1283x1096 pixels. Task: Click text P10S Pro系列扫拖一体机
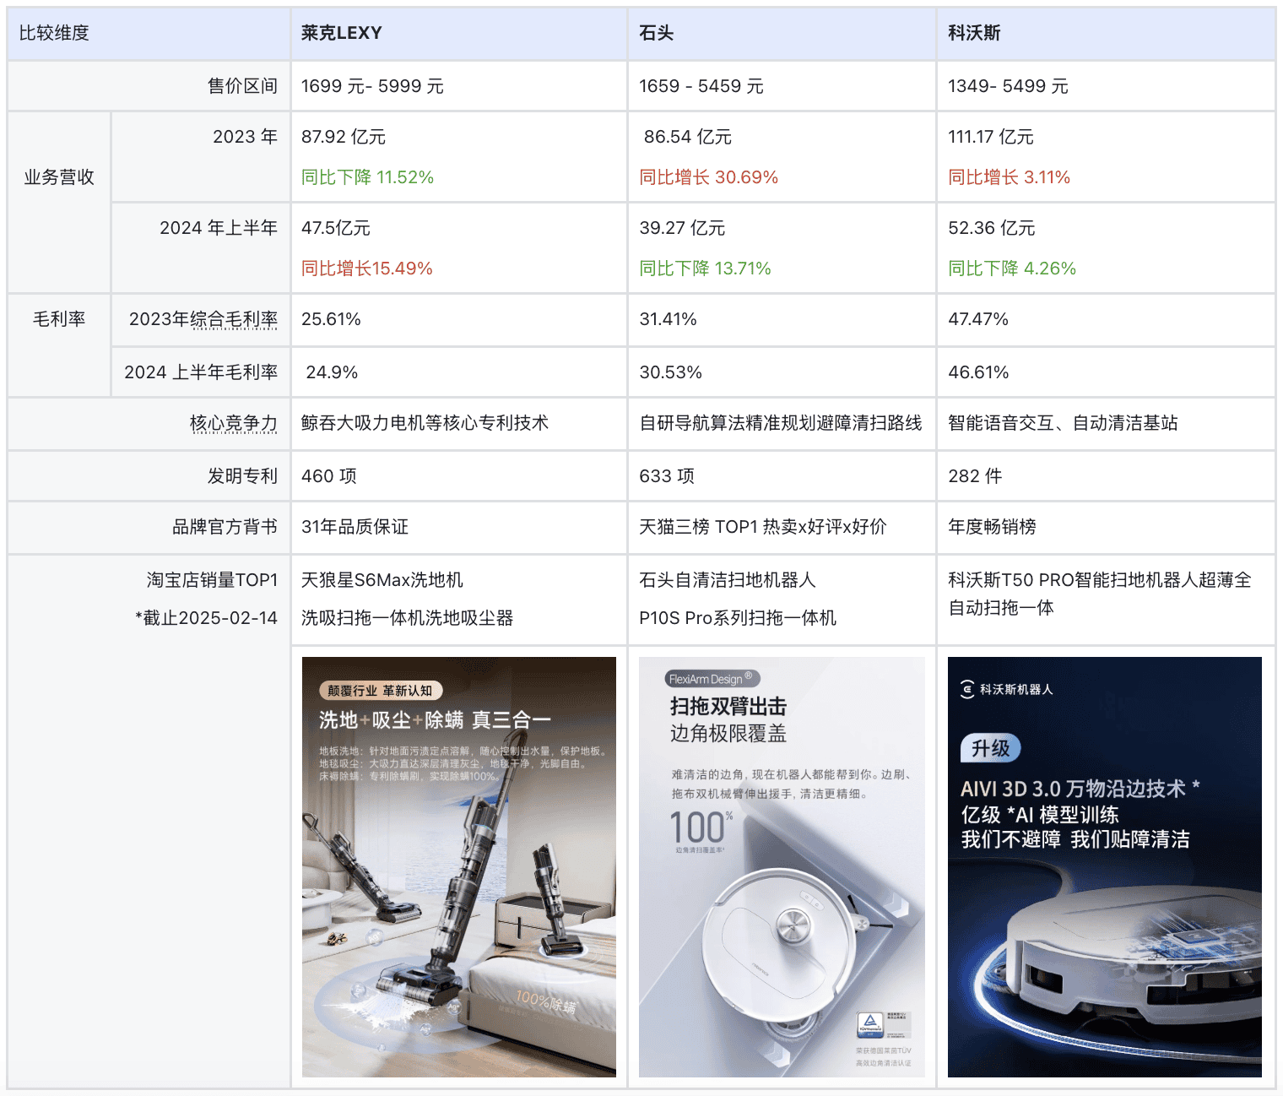[738, 618]
